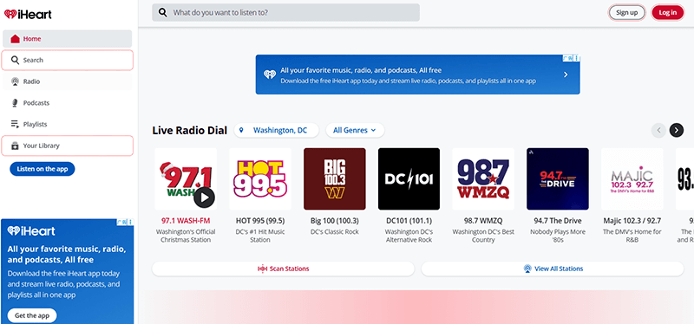This screenshot has height=324, width=694.
Task: Click View All Stations button
Action: [553, 269]
